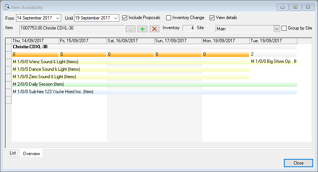Switch to the List tab
This screenshot has width=318, height=172.
pos(13,153)
